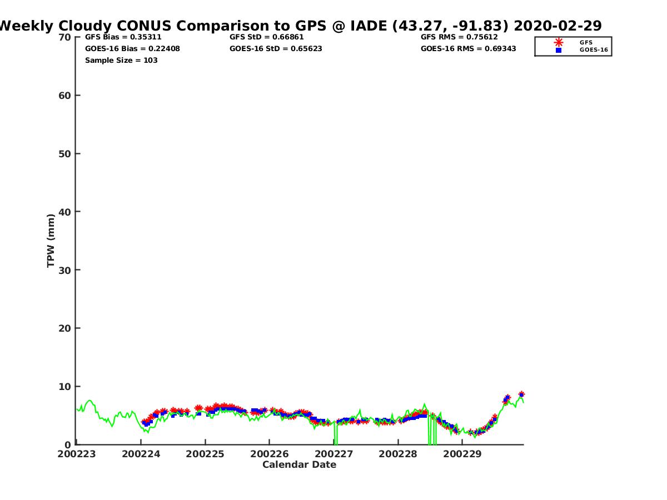Select the GFS StD = 0.66861 text
667x500 pixels.
click(266, 37)
